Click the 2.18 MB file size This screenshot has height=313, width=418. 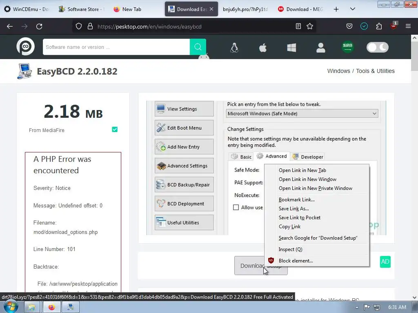tap(73, 112)
